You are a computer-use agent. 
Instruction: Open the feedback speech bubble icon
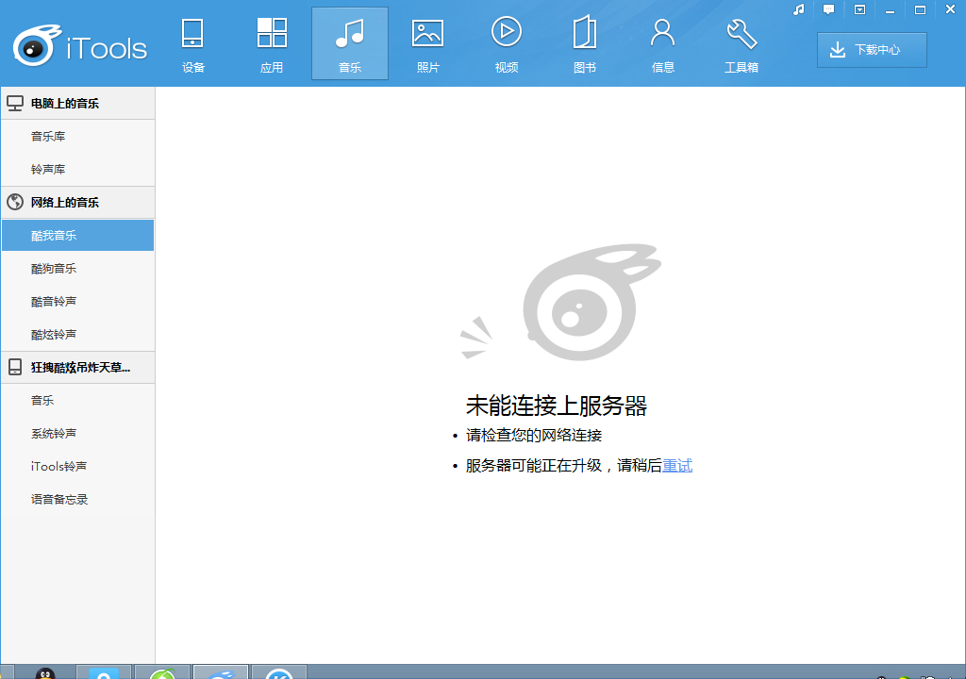[828, 9]
